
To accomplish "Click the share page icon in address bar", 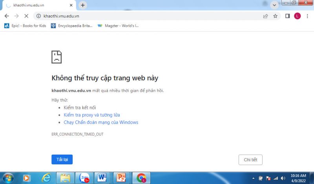I will tap(266, 16).
